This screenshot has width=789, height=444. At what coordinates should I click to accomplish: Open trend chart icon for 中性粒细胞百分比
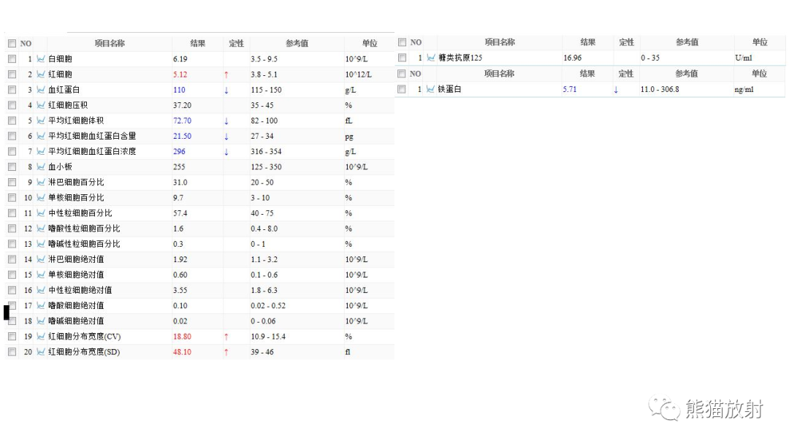coord(41,213)
